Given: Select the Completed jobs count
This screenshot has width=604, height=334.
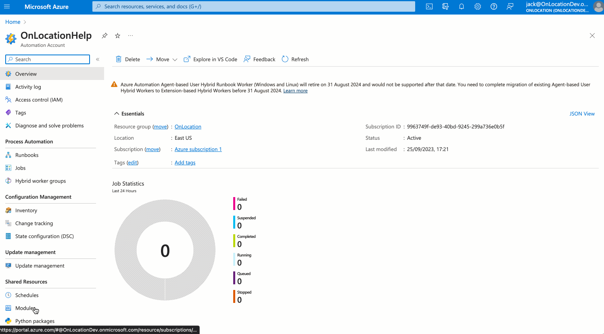Looking at the screenshot, I should tap(240, 244).
